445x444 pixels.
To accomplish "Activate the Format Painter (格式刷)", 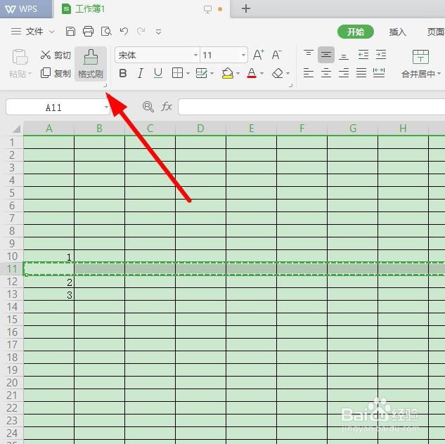I will click(91, 64).
